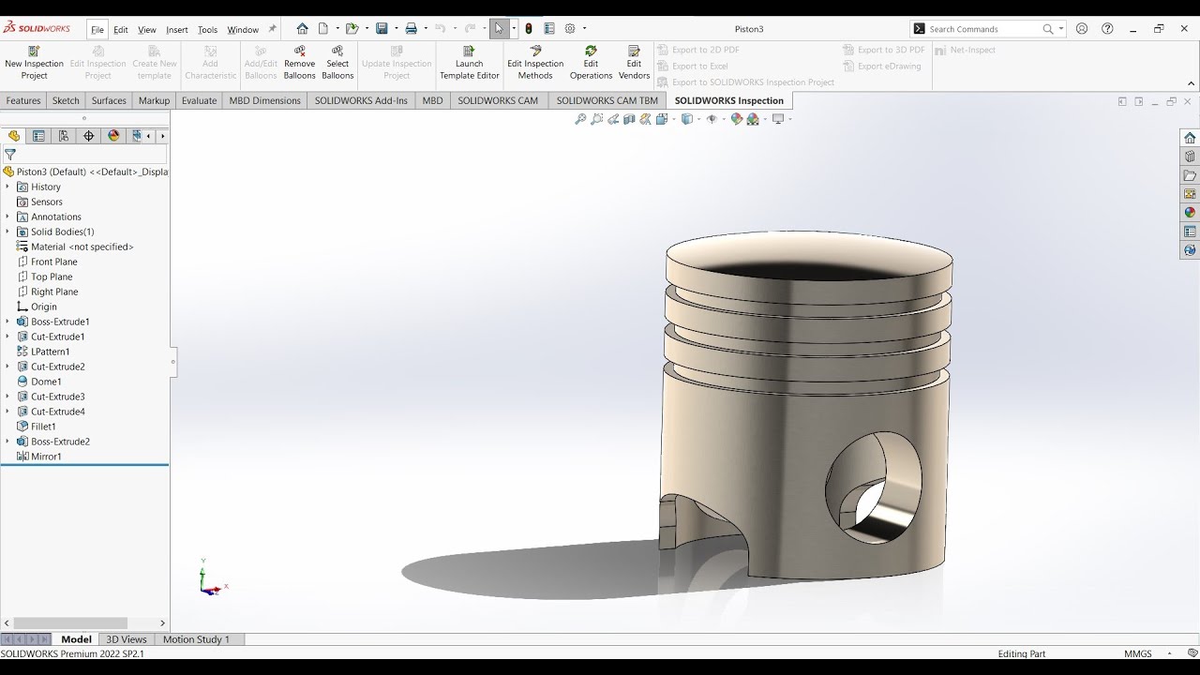Click the Help question mark icon
Screen dimensions: 1200x675
(x=1108, y=29)
